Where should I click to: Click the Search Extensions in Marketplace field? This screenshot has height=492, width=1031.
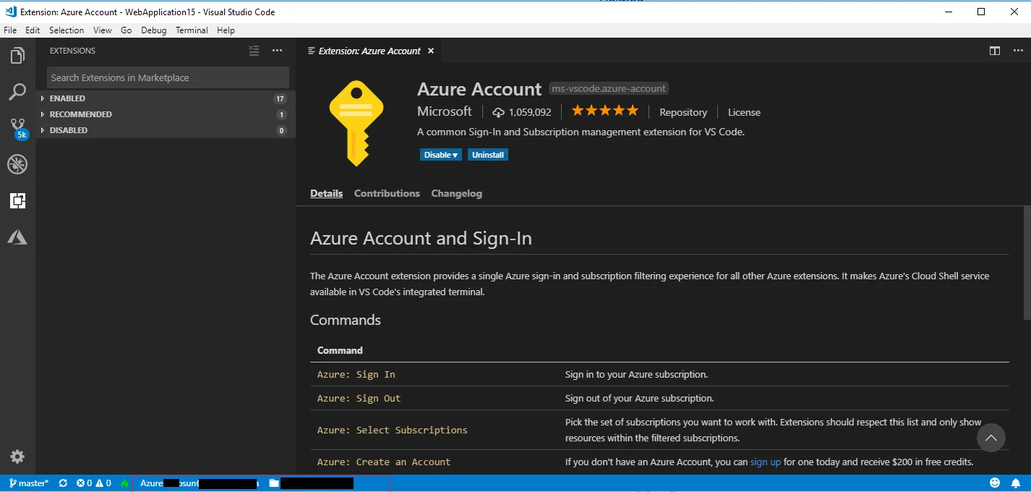168,77
